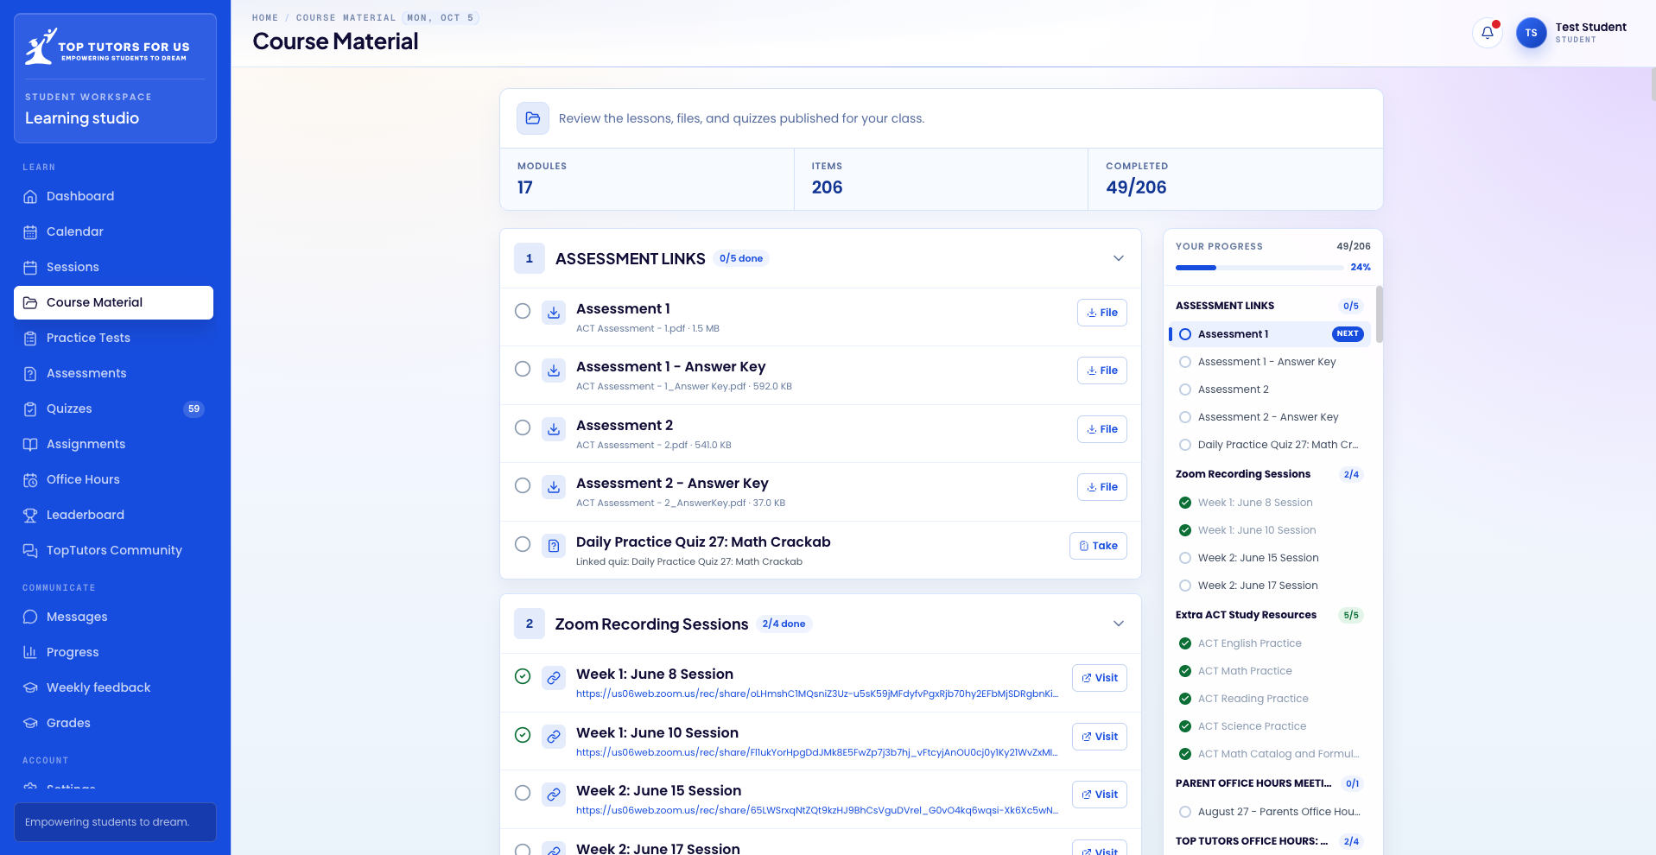Mark Assessment 1 as complete
This screenshot has height=855, width=1656.
click(523, 311)
